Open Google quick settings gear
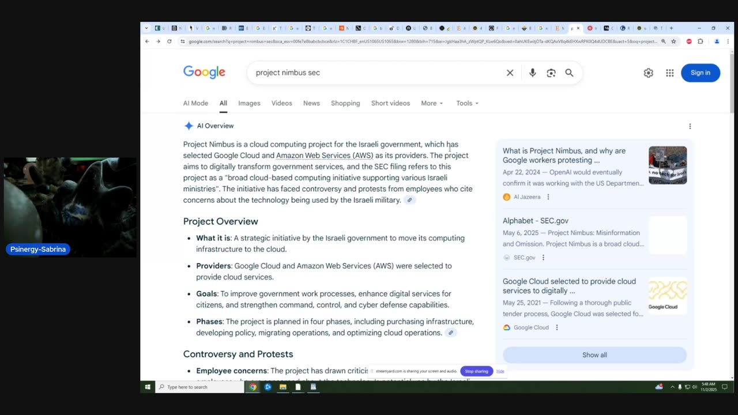738x415 pixels. [x=648, y=73]
